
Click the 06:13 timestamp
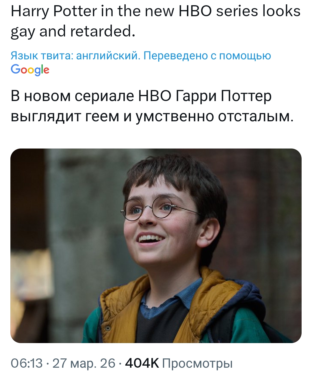tap(27, 363)
